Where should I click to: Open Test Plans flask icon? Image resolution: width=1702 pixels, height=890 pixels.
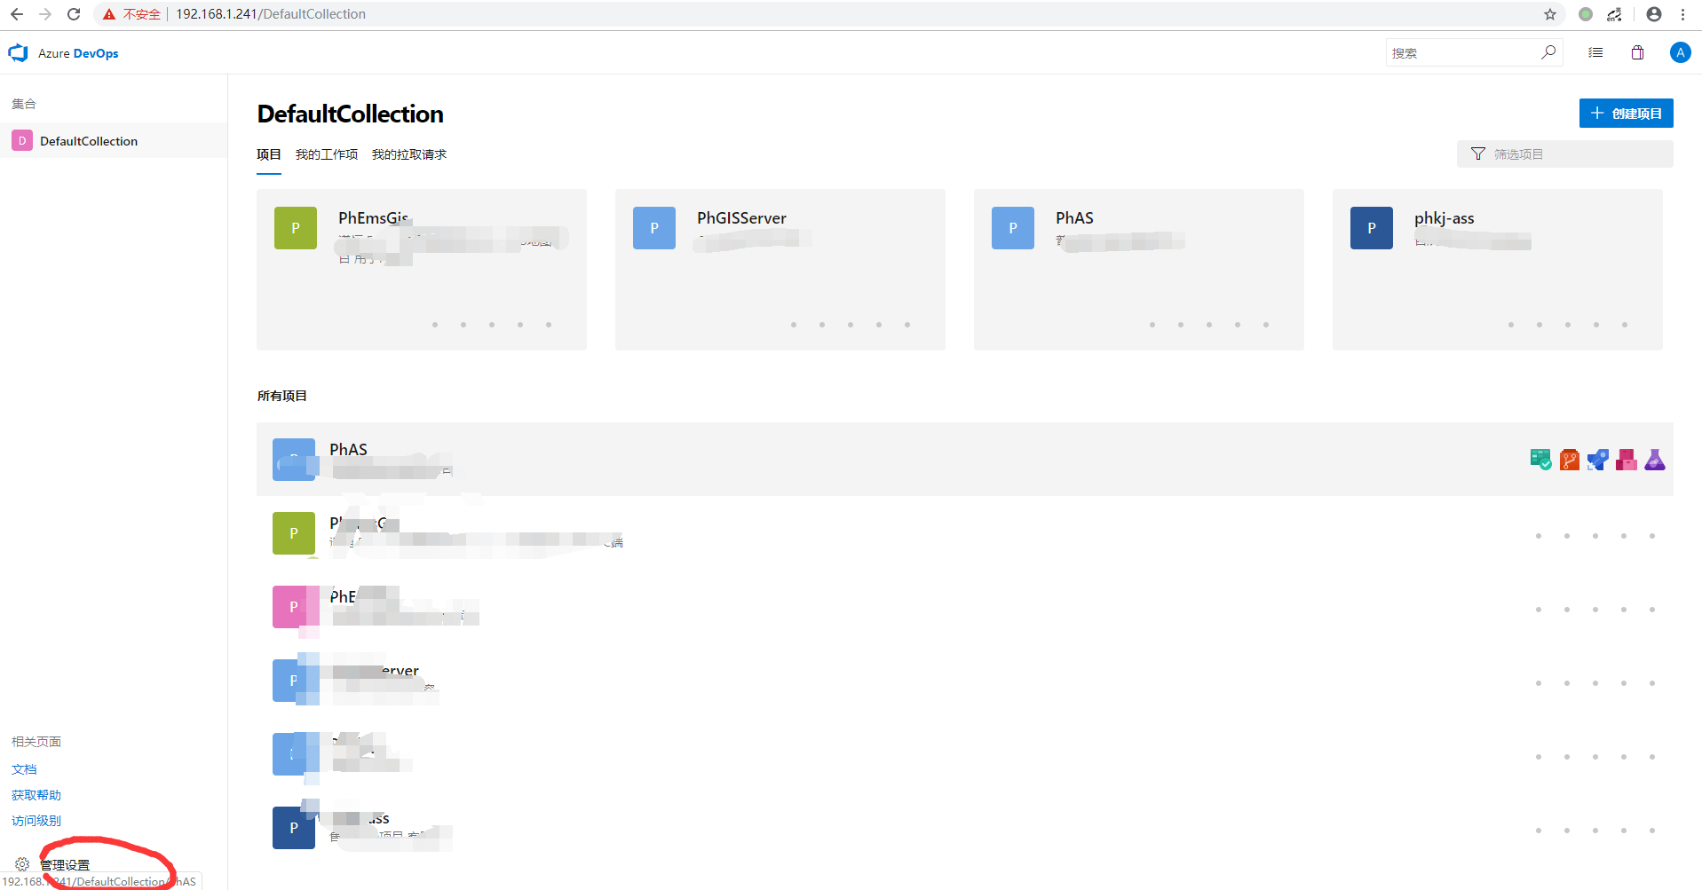(x=1654, y=460)
